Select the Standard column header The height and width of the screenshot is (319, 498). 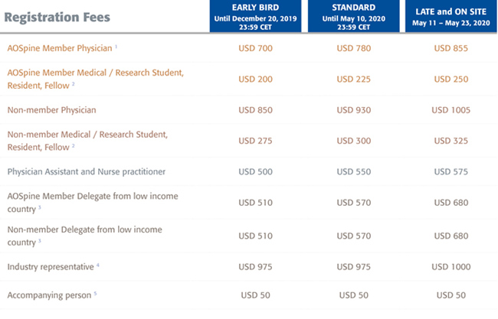point(353,16)
